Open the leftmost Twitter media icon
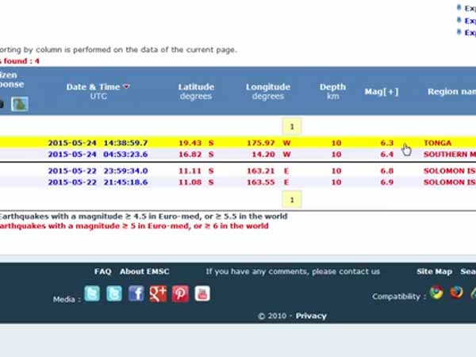Screen dimensions: 476x357 92,294
